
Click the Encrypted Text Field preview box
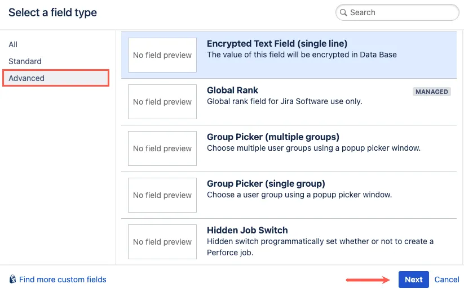(162, 55)
